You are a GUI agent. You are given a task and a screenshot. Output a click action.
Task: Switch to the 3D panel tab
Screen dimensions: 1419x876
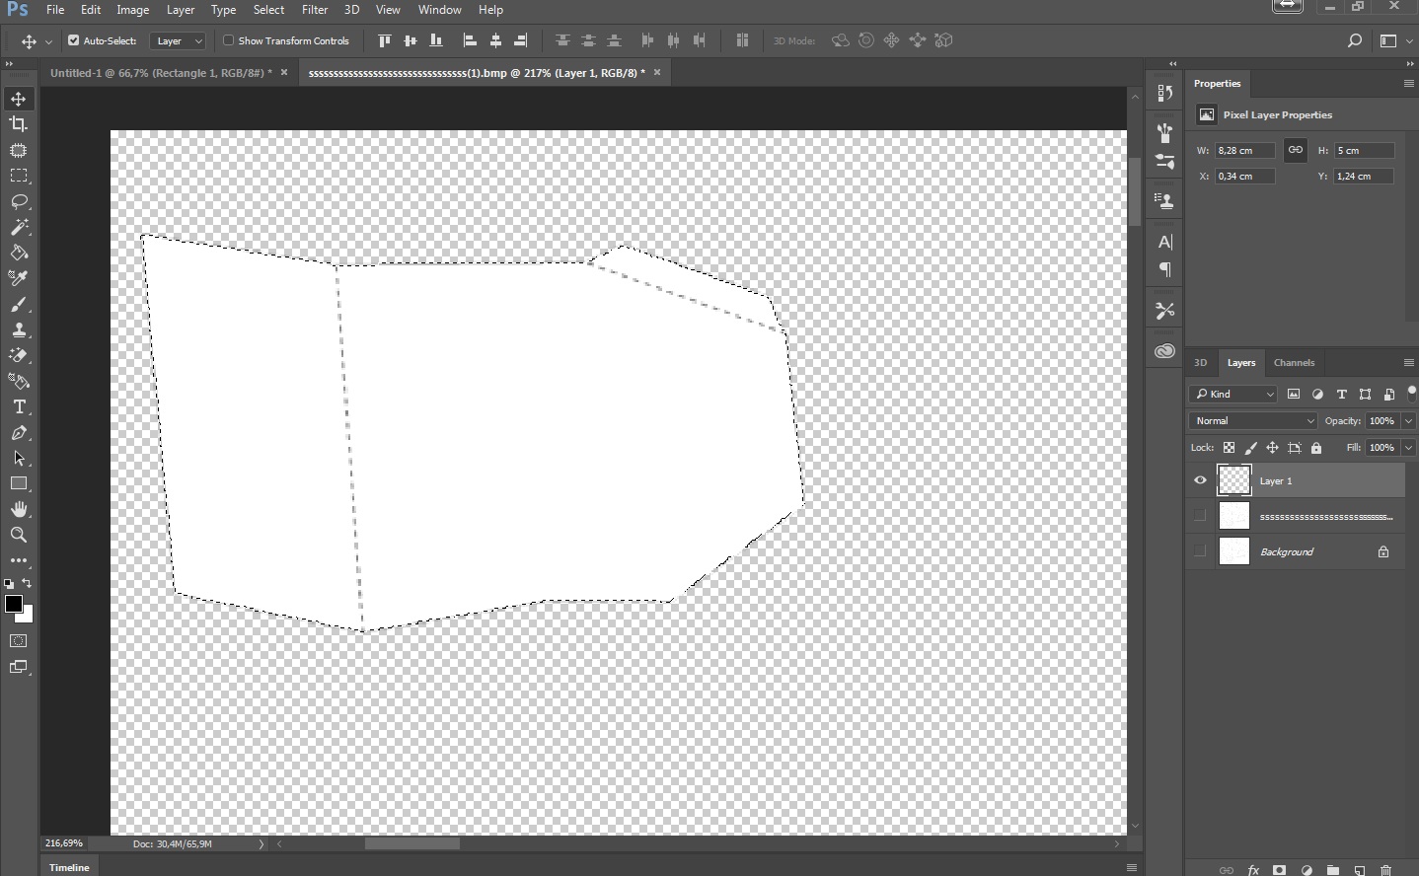click(x=1201, y=362)
